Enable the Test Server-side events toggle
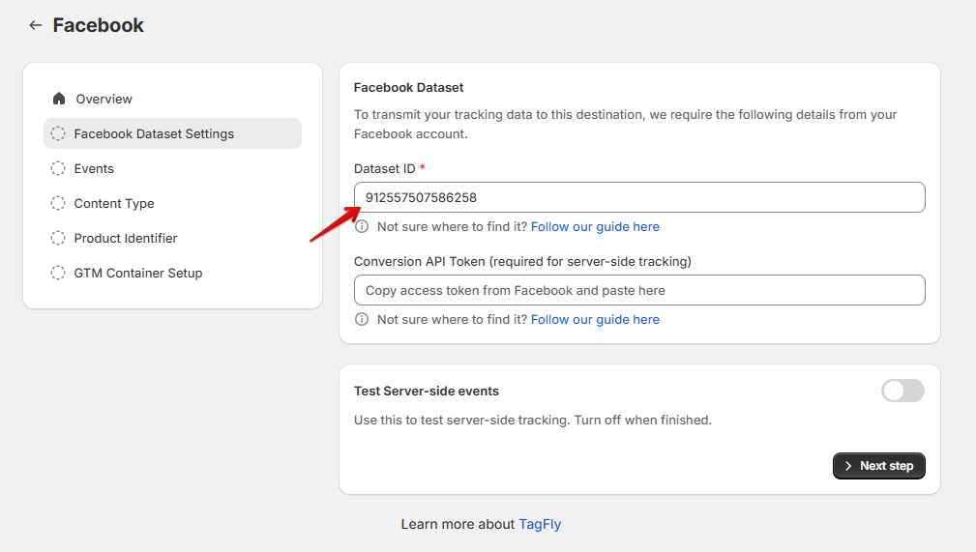976x552 pixels. pyautogui.click(x=902, y=391)
